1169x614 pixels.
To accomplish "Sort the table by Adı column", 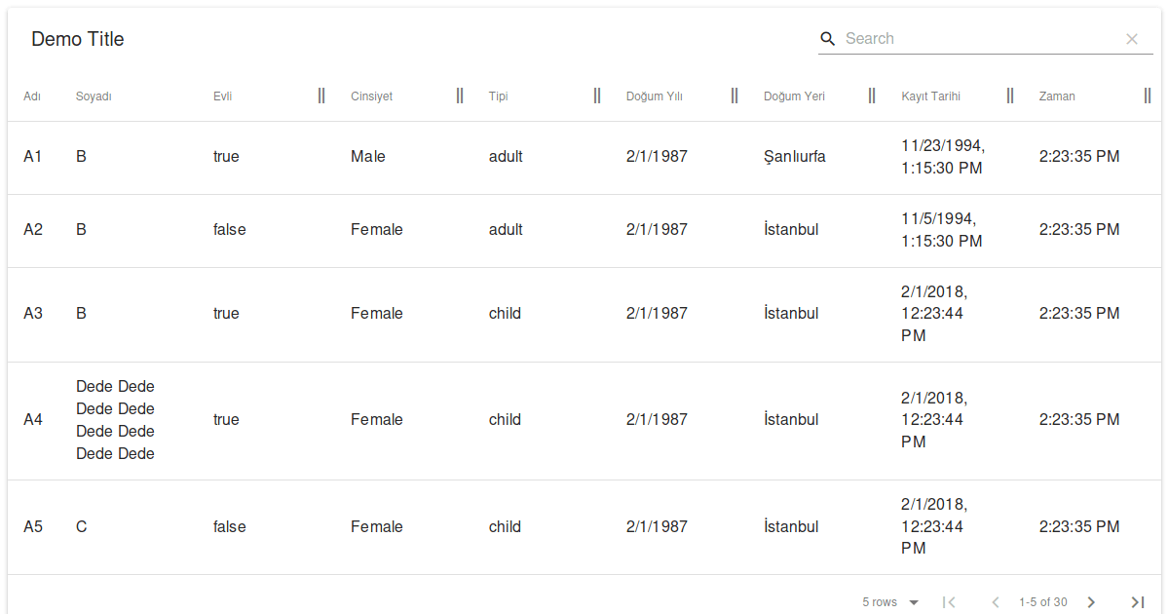I will coord(32,96).
